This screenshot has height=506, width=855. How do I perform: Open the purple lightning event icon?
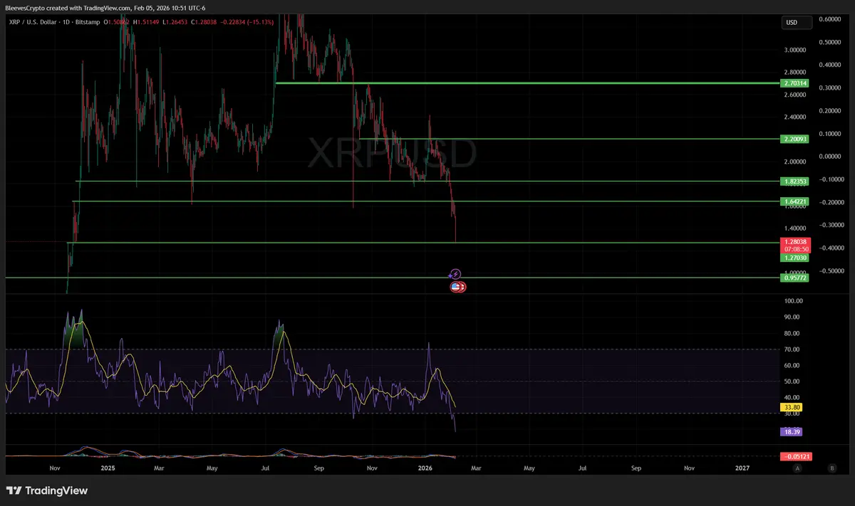tap(456, 274)
